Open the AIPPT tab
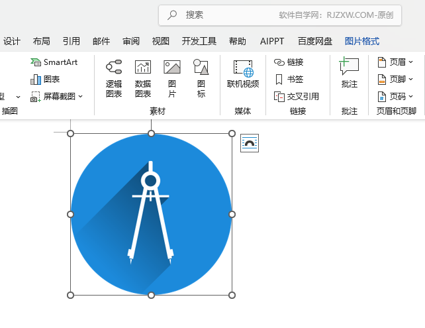 click(x=272, y=41)
